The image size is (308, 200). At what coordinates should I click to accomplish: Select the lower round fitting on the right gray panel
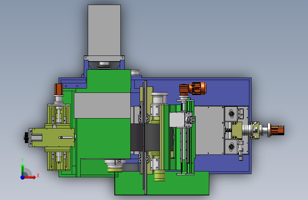click(232, 147)
